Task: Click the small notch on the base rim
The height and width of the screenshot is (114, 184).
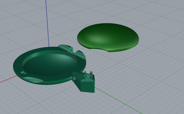Action: point(23,73)
